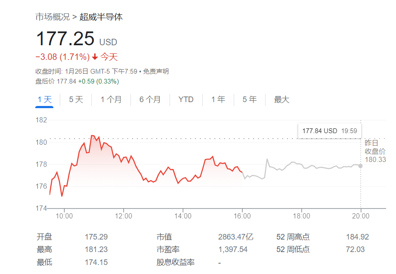The image size is (396, 274).
Task: Click the 昨日收盘价 180.33 label
Action: coord(375,151)
